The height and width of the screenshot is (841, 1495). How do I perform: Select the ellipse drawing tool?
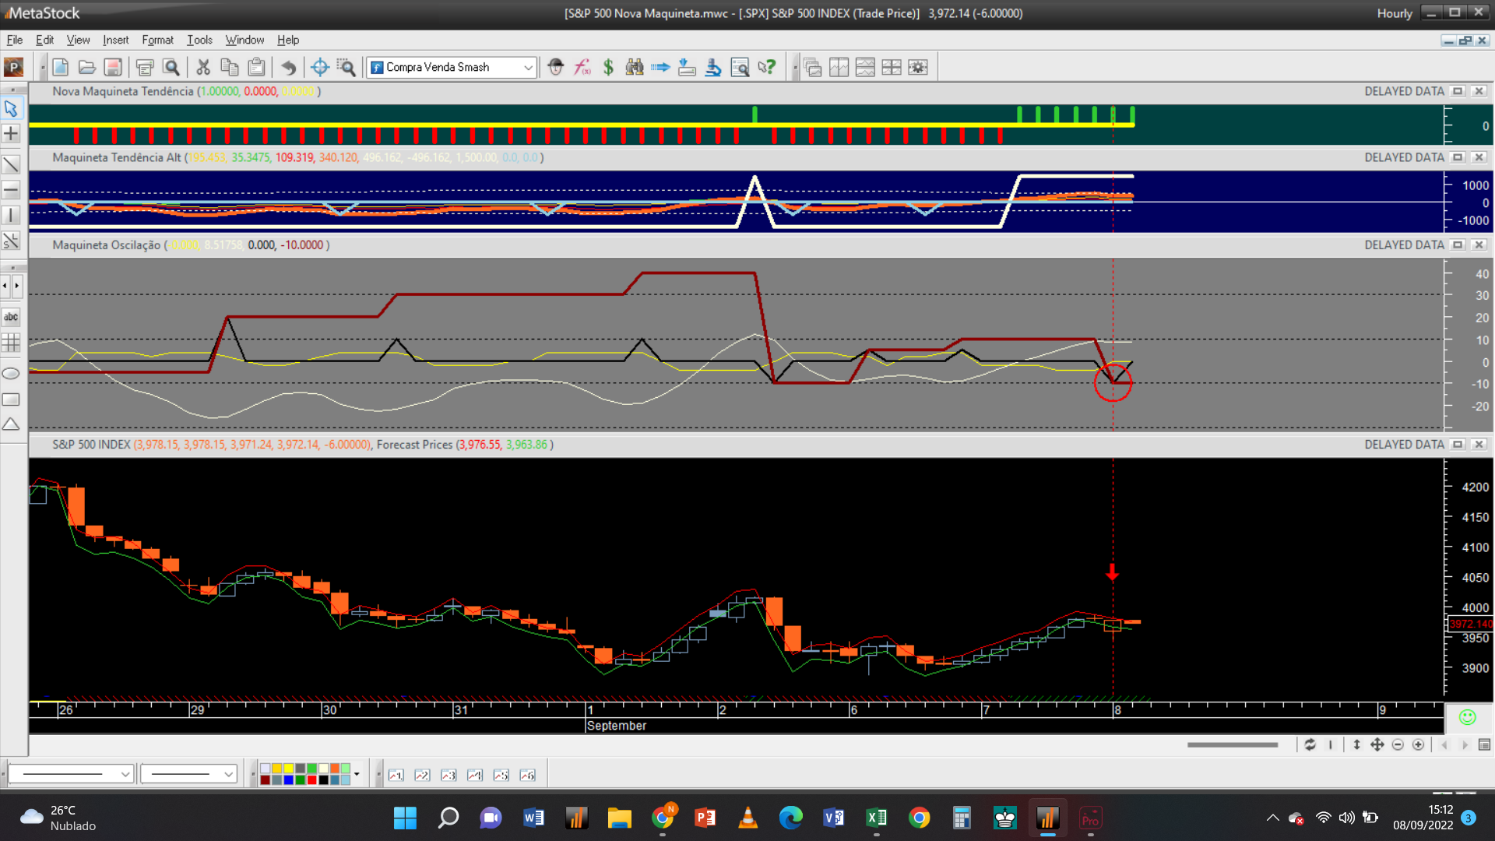coord(11,374)
